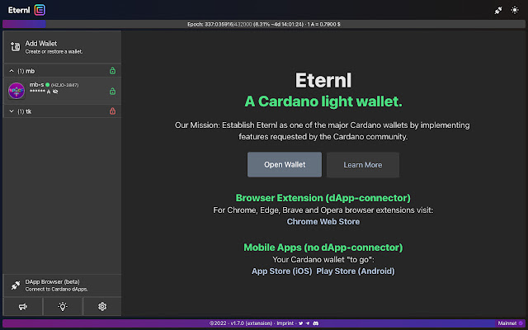This screenshot has width=528, height=330.
Task: Click the lightbulb tips icon
Action: (x=62, y=306)
